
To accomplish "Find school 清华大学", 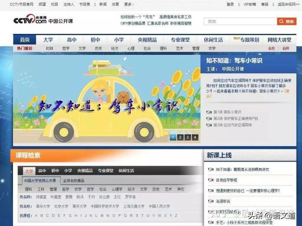I will coord(43,206).
